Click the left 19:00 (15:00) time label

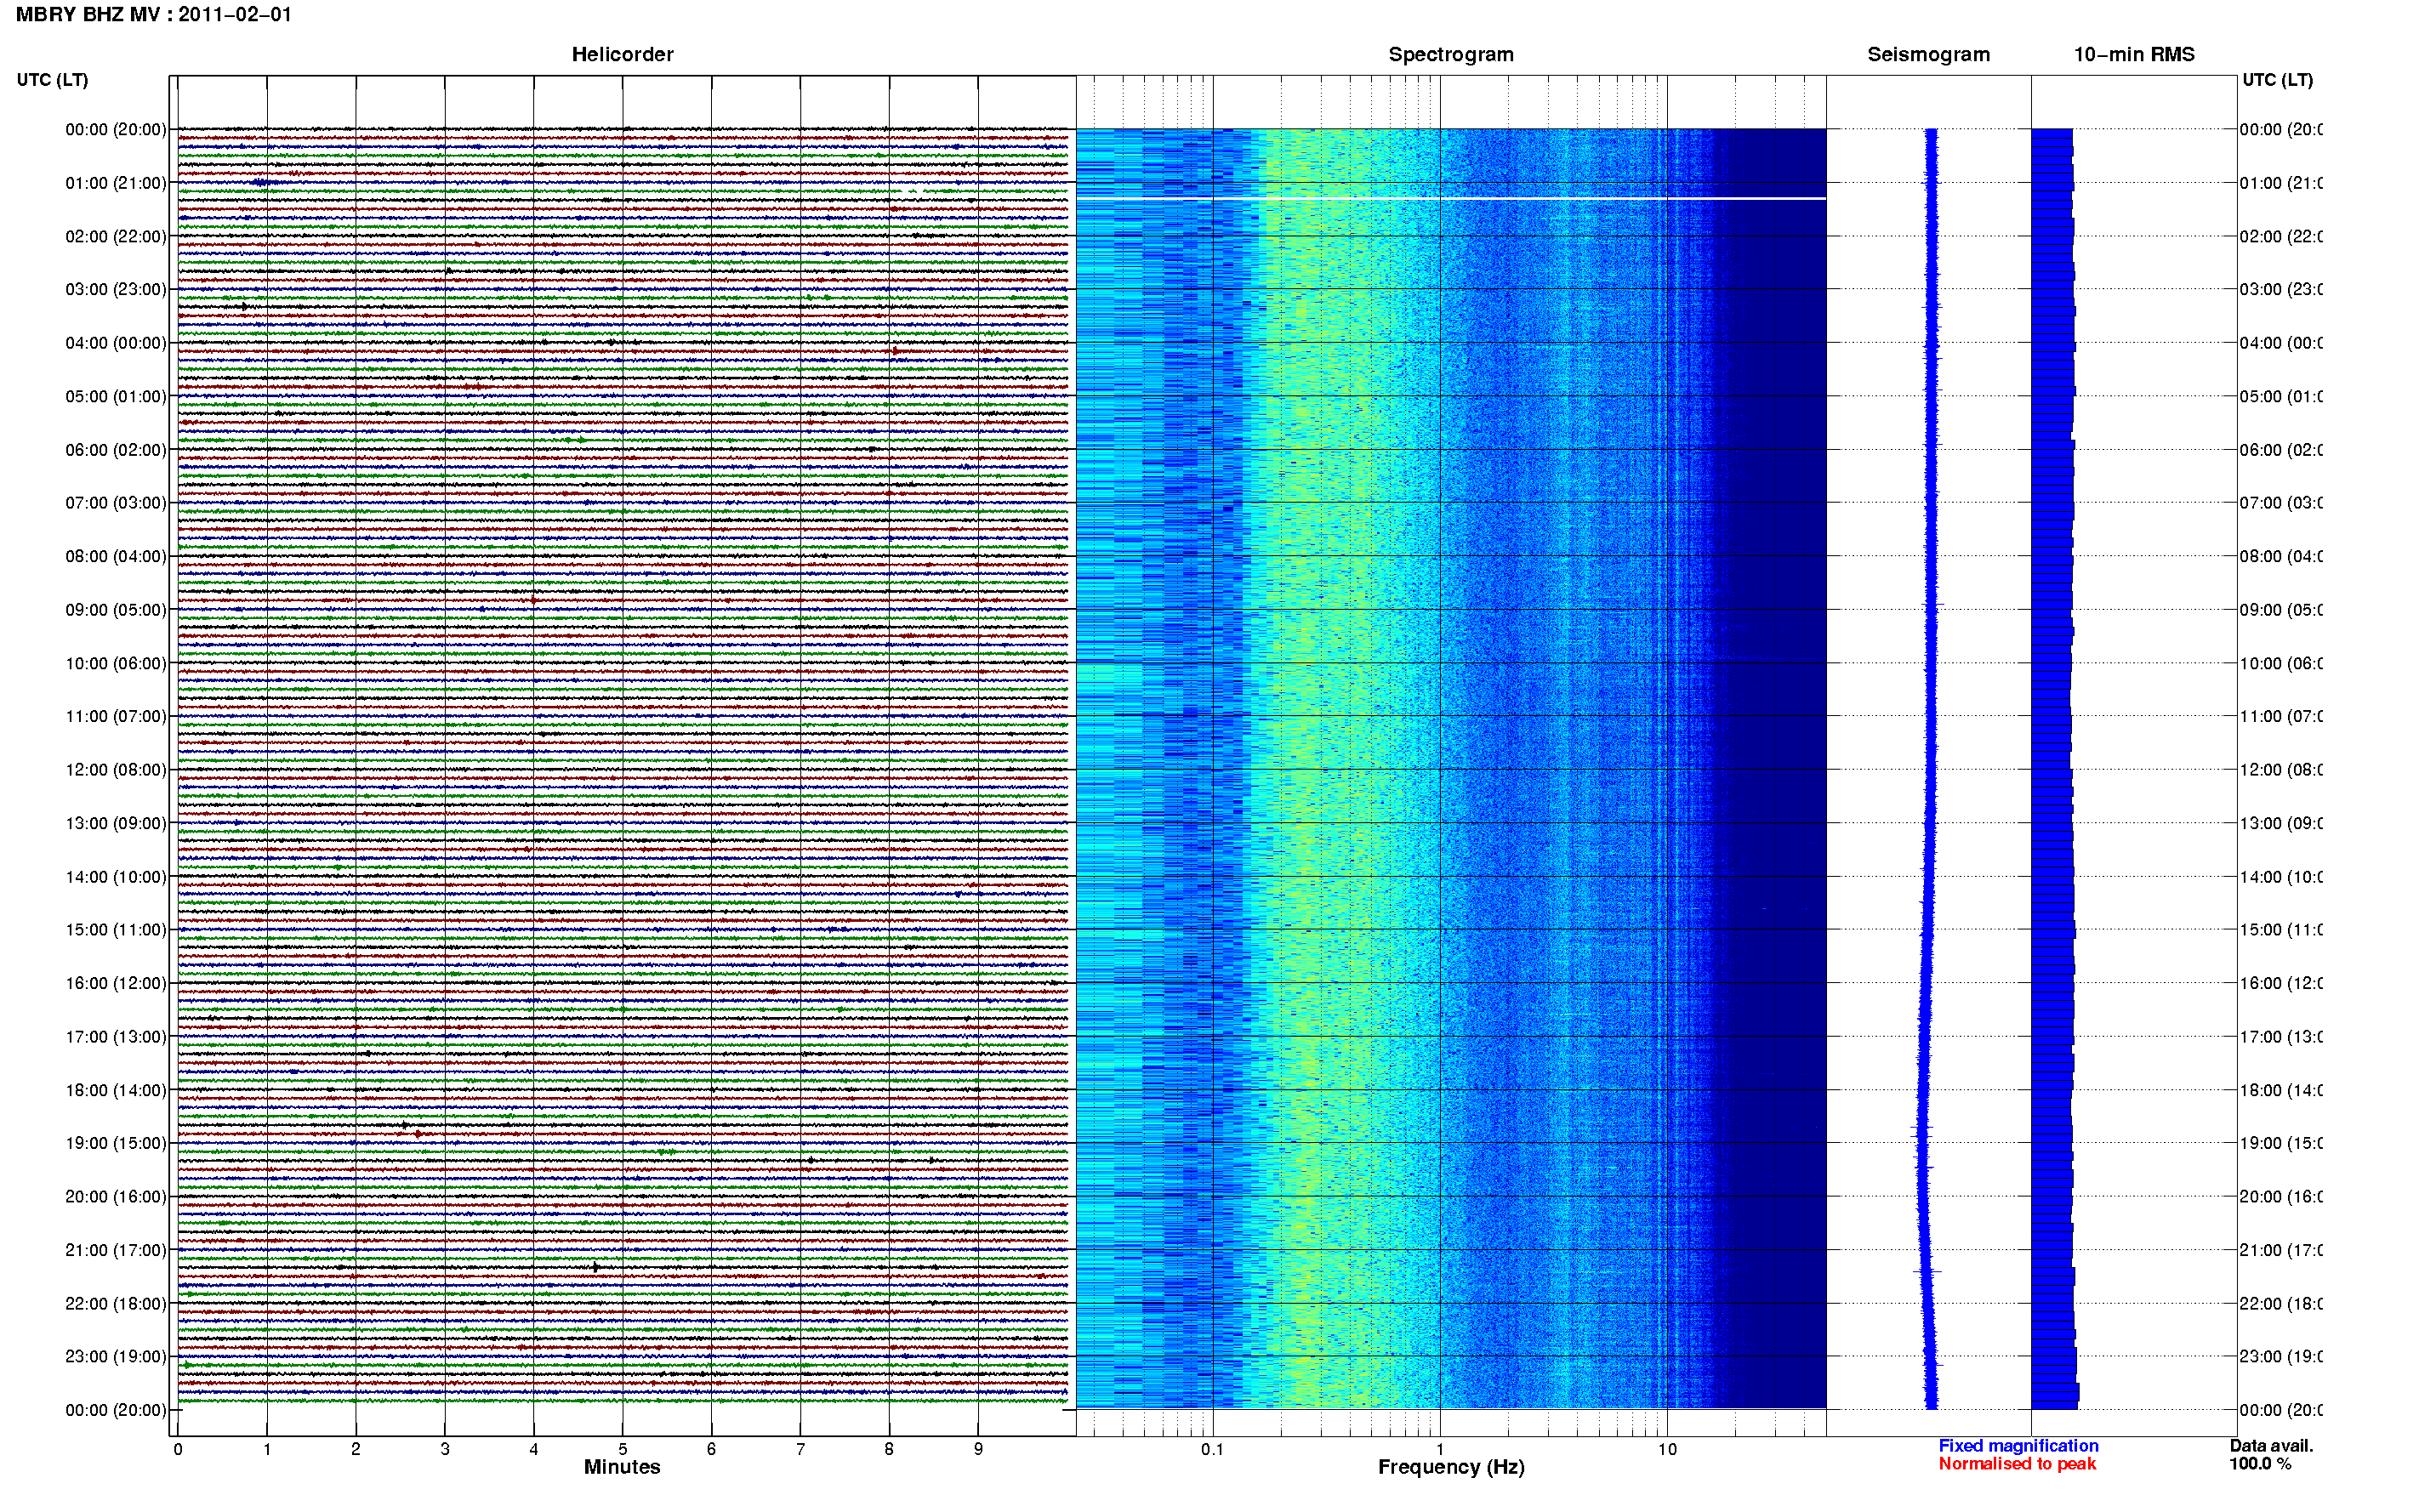click(116, 1143)
